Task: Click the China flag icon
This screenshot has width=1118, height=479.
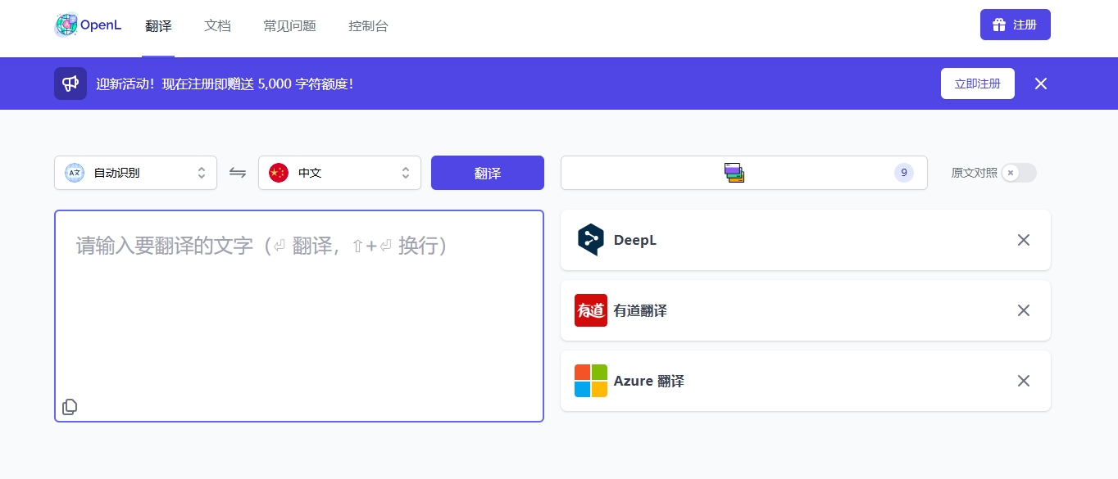Action: click(x=279, y=173)
